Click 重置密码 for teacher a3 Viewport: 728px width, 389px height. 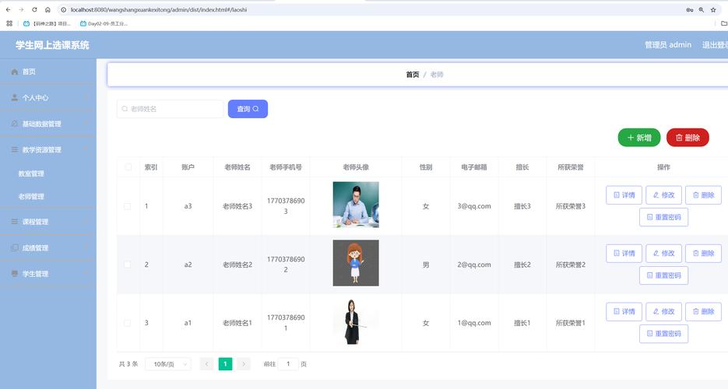point(663,217)
